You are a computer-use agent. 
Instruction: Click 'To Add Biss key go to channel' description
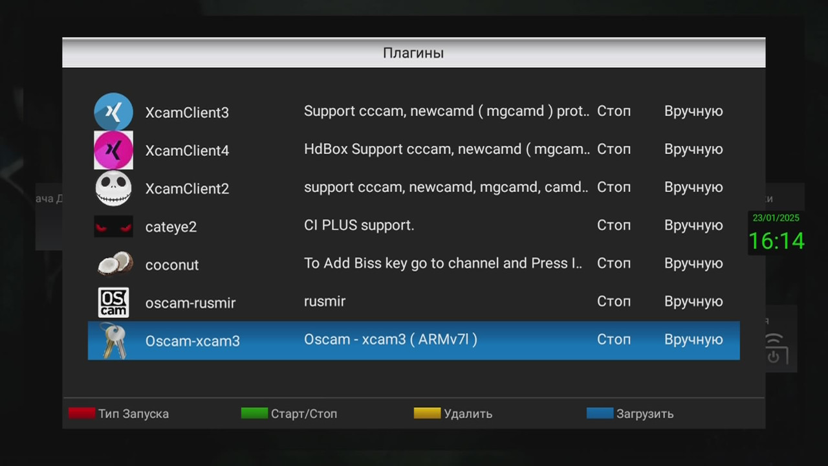[x=443, y=263]
